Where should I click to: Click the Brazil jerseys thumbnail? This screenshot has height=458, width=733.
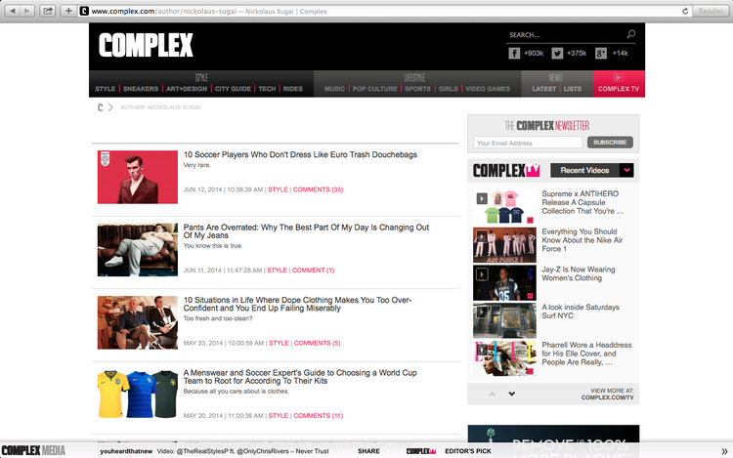point(138,395)
